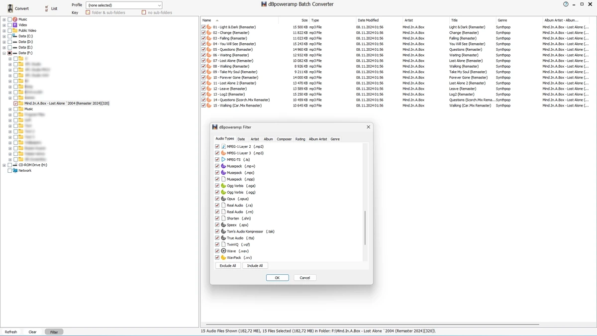This screenshot has height=336, width=597.
Task: Check the Music library checkbox in tree
Action: click(9, 19)
